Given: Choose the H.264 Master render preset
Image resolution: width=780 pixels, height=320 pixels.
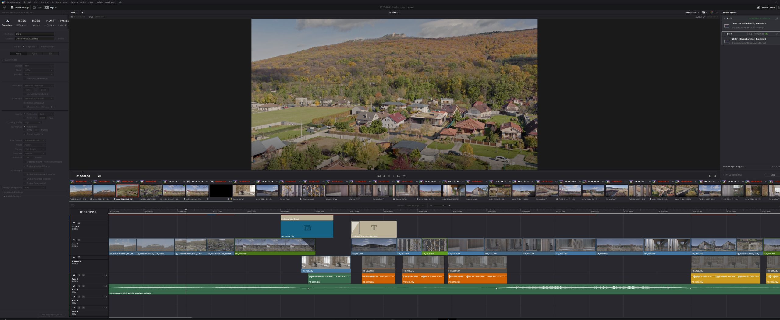Looking at the screenshot, I should pyautogui.click(x=22, y=22).
